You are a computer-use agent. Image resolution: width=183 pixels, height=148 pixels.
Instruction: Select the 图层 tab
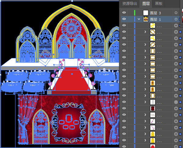click(x=146, y=4)
